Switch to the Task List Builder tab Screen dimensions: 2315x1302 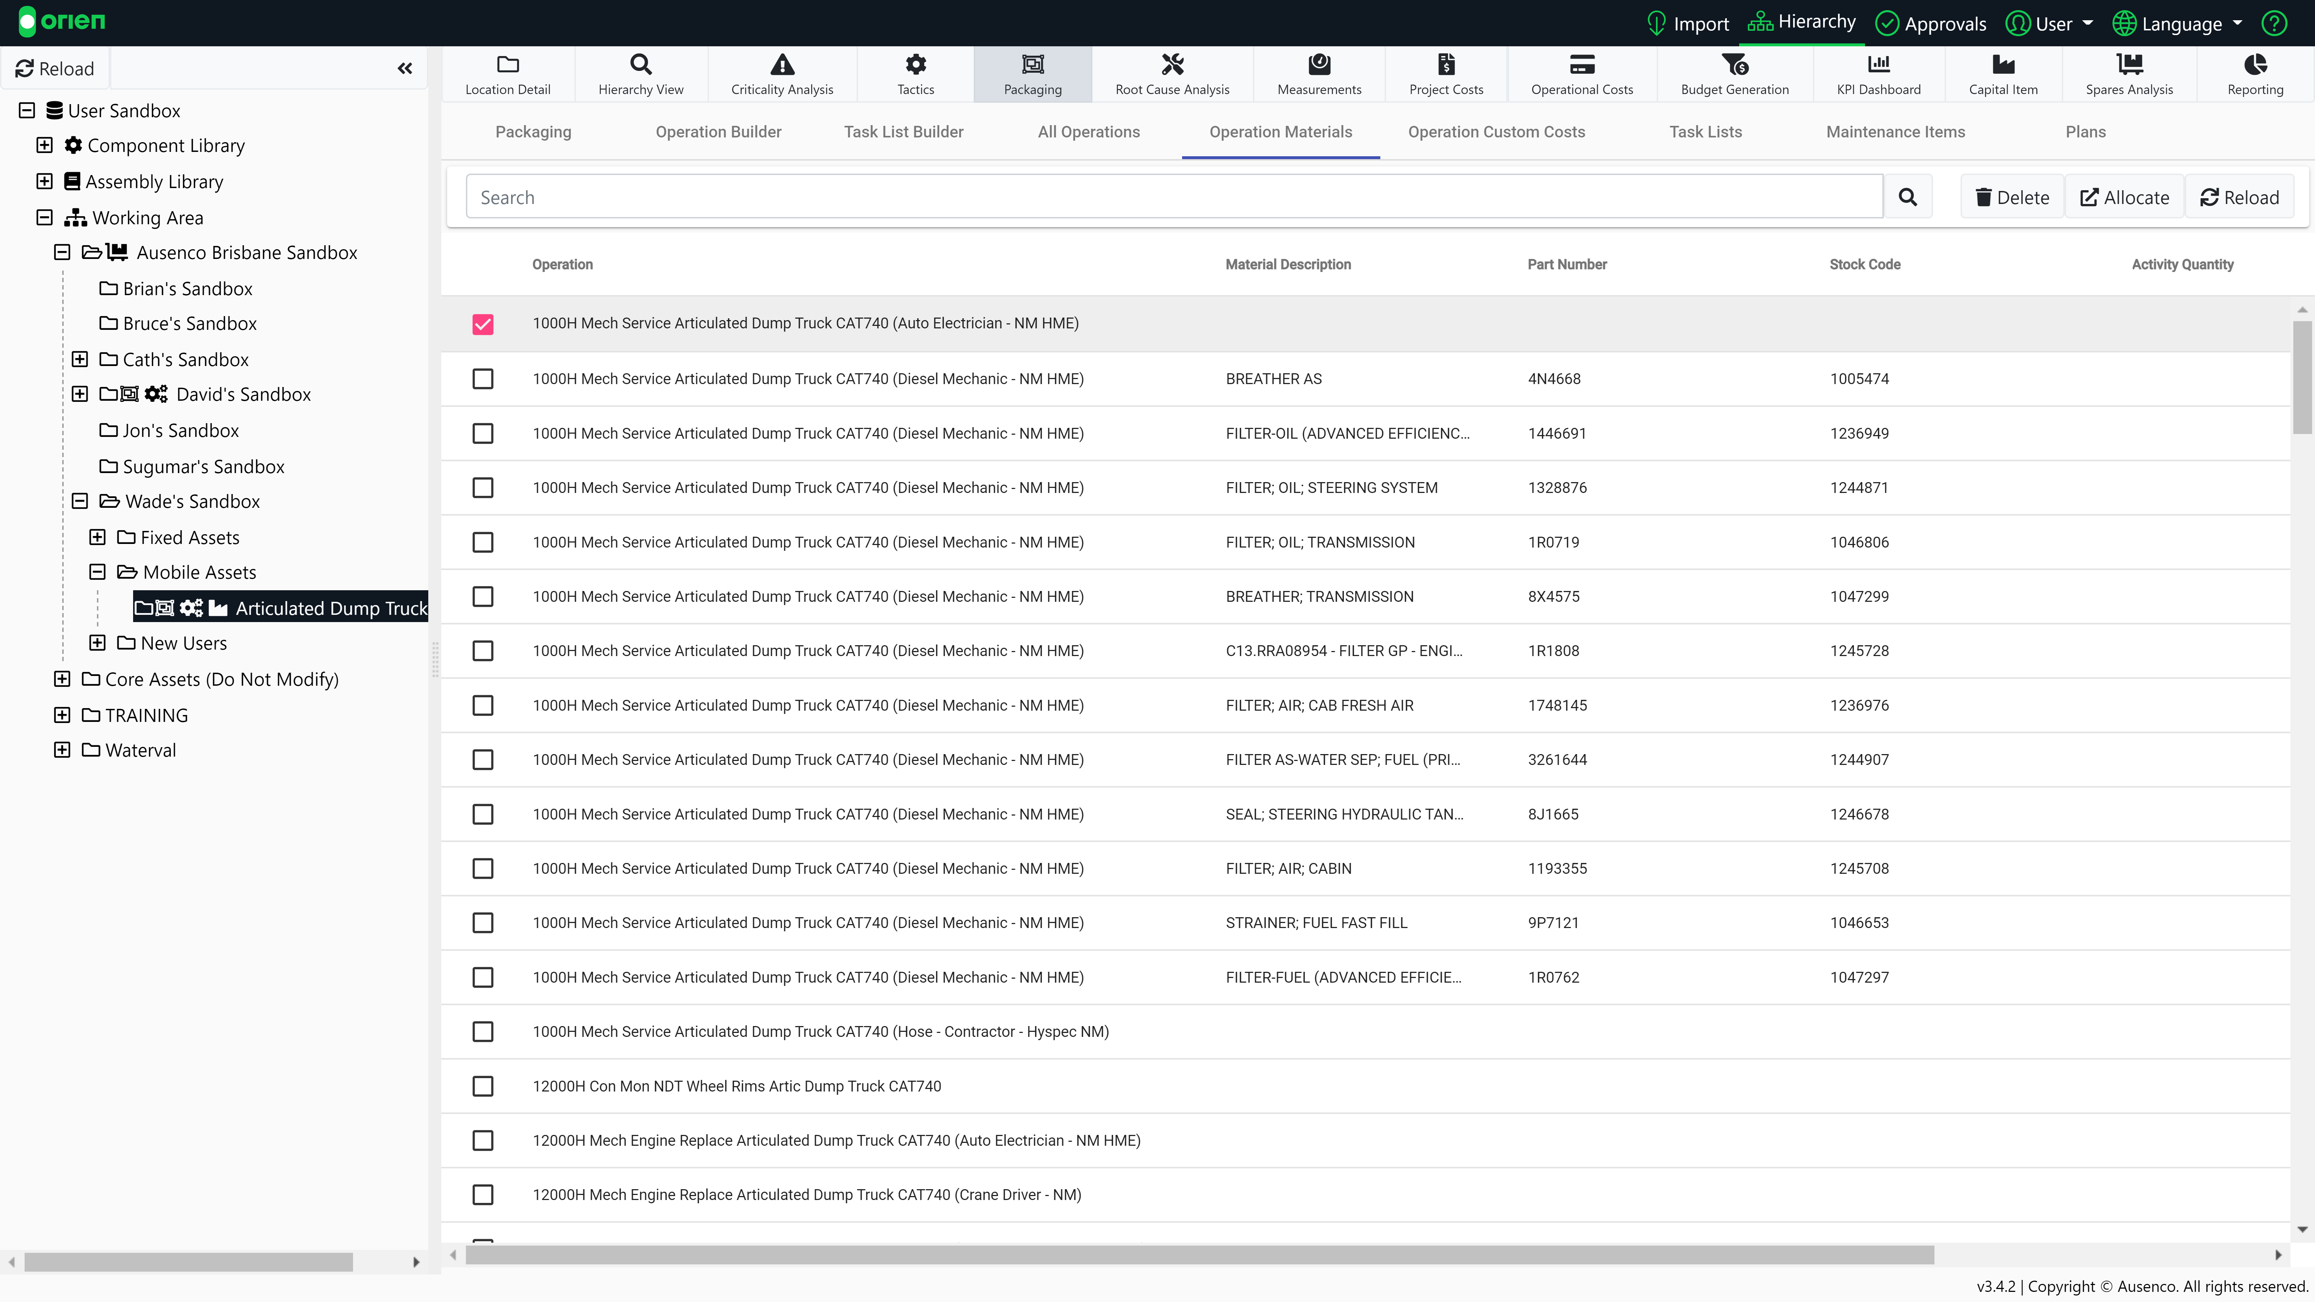click(903, 132)
